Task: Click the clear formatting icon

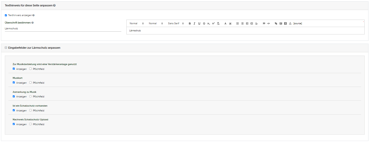Action: (218, 23)
